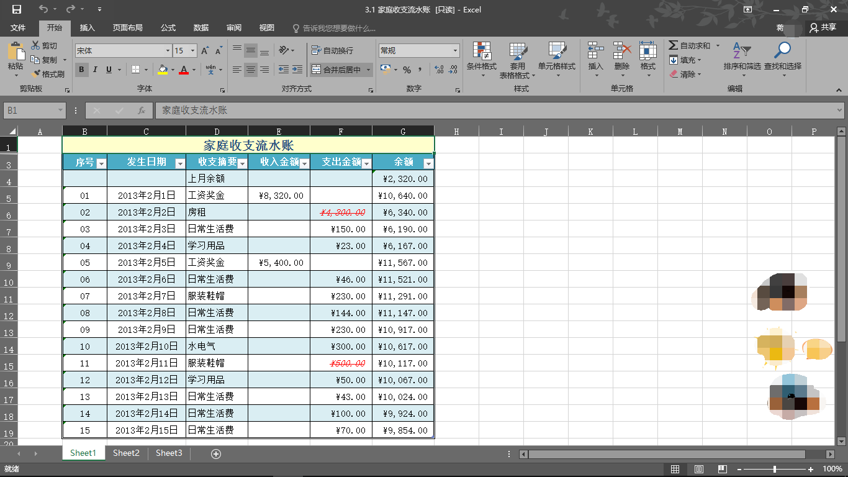Click the Fill (填充) button
Image resolution: width=848 pixels, height=477 pixels.
pos(683,60)
